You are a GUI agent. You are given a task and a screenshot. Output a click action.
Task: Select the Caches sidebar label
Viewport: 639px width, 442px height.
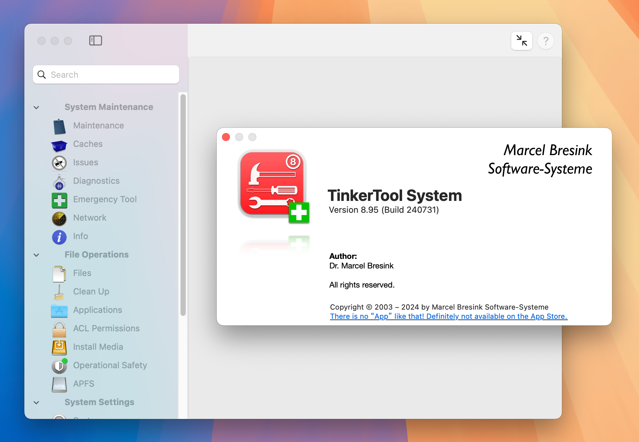tap(88, 144)
